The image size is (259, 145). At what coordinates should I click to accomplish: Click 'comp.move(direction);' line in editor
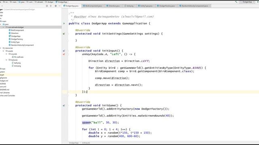112,78
